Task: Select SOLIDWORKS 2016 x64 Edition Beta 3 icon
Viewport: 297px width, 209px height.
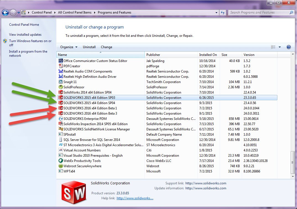Action: coord(61,113)
